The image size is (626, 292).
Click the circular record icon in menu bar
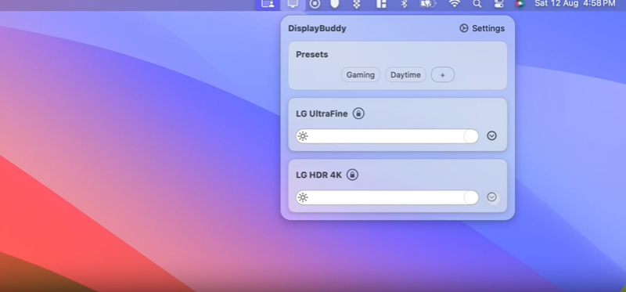pos(315,4)
